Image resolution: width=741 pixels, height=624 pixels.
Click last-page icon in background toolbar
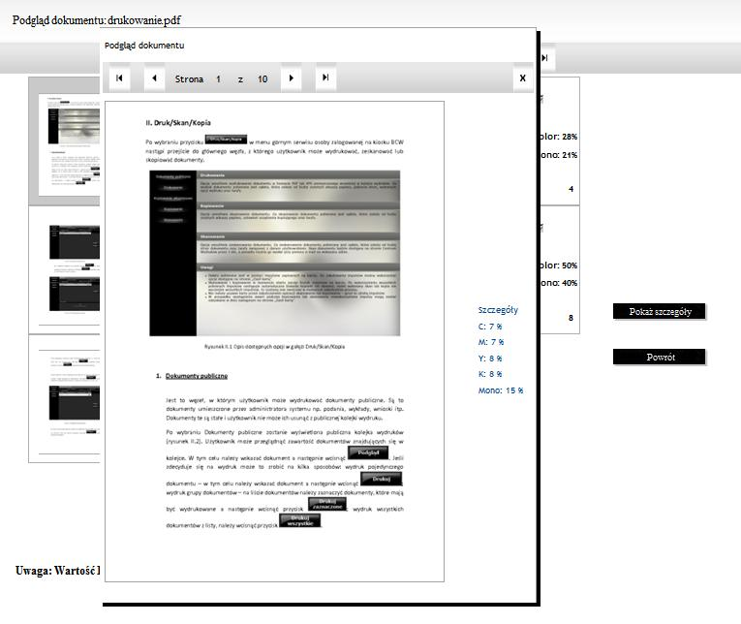pyautogui.click(x=545, y=58)
